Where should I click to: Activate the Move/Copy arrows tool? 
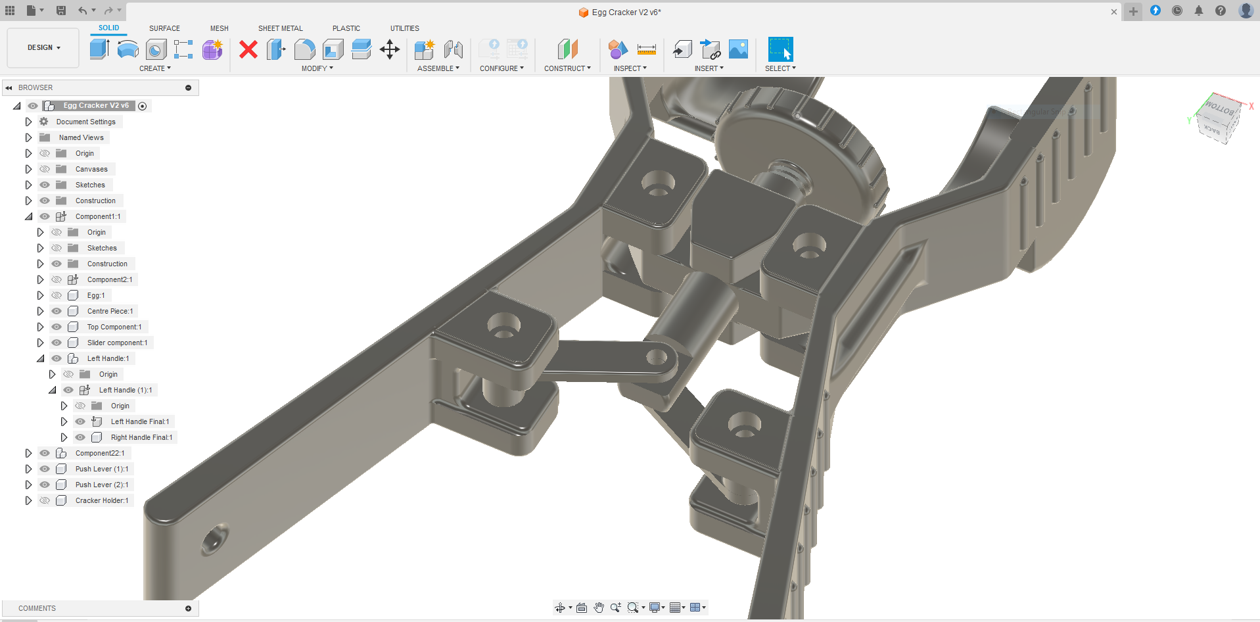pos(390,49)
